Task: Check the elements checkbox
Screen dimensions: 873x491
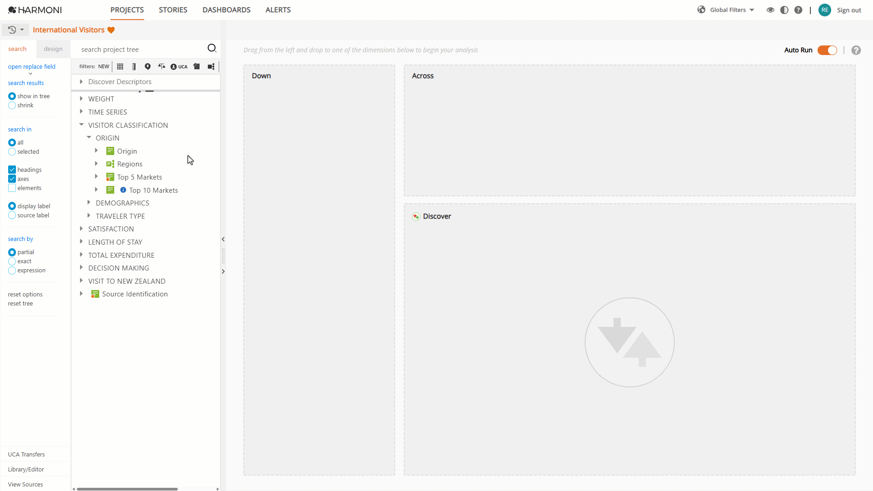Action: [x=12, y=188]
